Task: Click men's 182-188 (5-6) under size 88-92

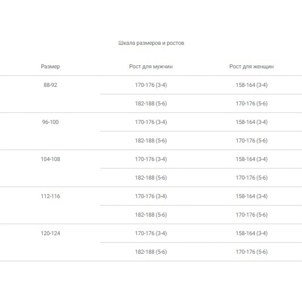Action: coord(151,104)
